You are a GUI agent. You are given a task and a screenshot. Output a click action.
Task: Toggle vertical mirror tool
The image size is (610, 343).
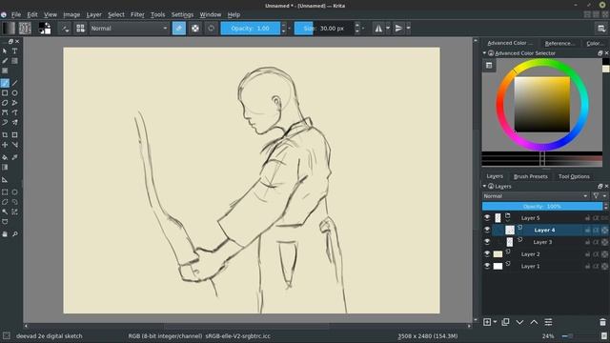click(398, 29)
